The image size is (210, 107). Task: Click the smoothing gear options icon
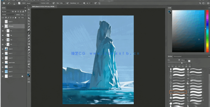click(x=84, y=3)
